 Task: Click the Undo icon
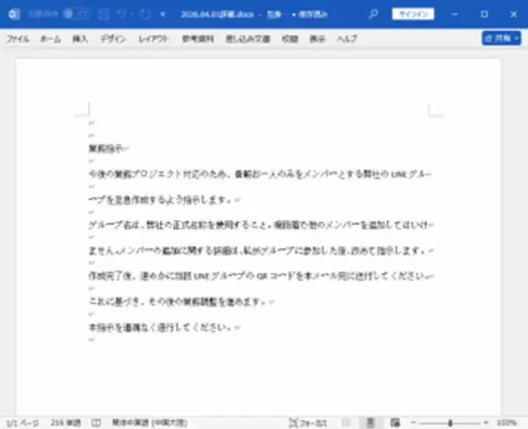[x=121, y=14]
